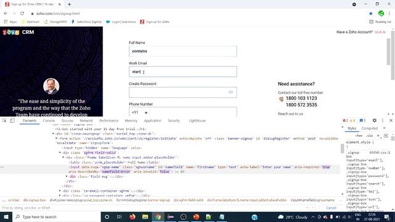The width and height of the screenshot is (395, 222).
Task: Open DevTools more options menu
Action: (x=383, y=121)
